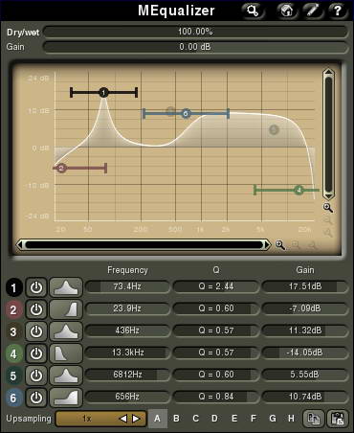
Task: Click band 1 frequency 73.4Hz field
Action: pos(127,286)
